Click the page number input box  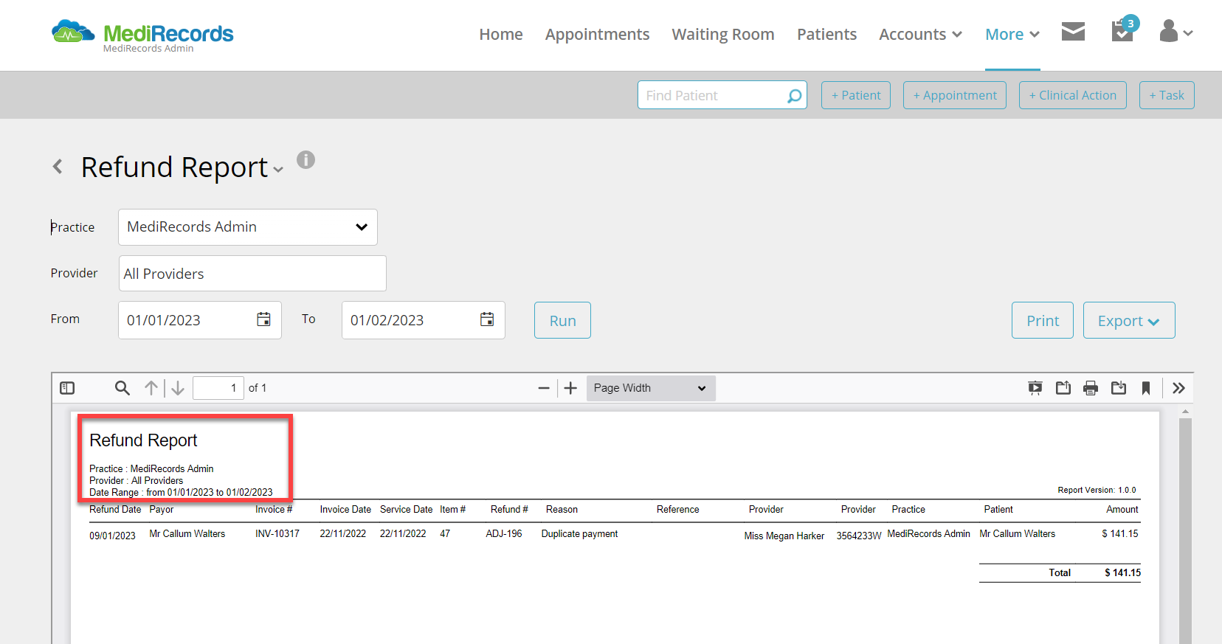218,388
